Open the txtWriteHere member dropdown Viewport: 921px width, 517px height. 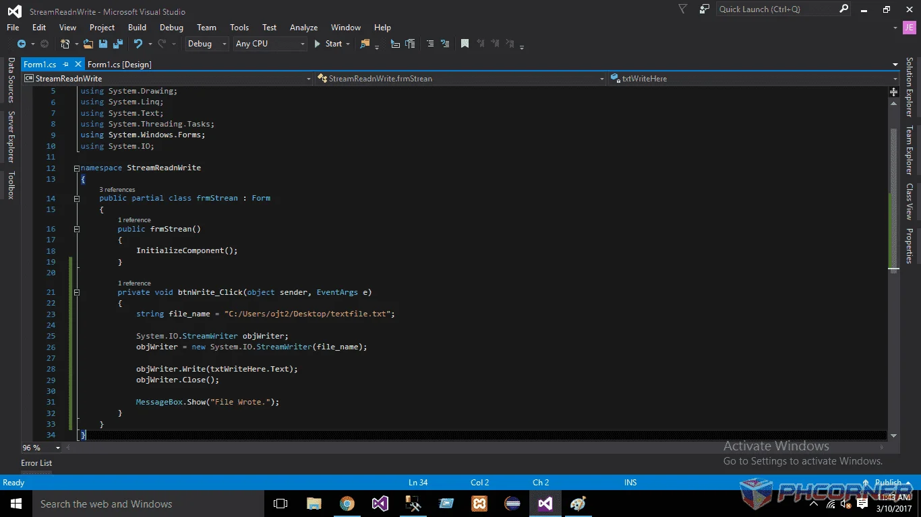(754, 79)
